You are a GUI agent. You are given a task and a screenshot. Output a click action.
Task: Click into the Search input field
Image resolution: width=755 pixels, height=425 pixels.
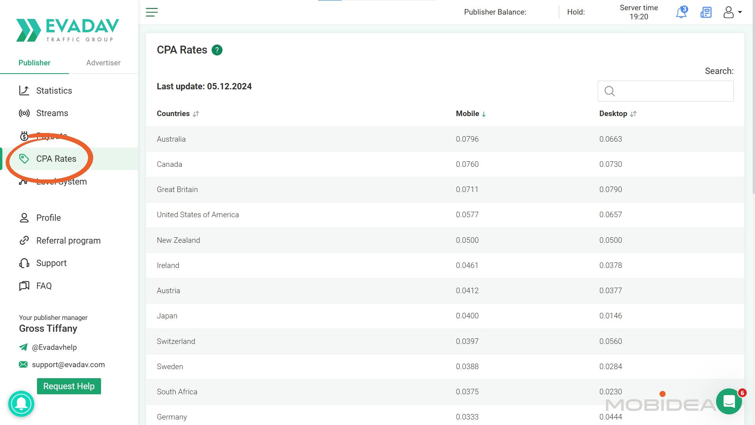(665, 91)
